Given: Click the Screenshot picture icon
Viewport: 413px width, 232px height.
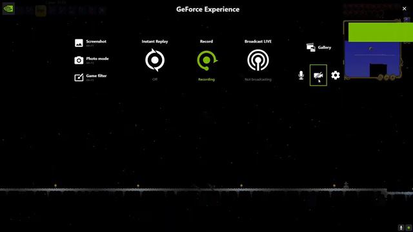Looking at the screenshot, I should click(x=79, y=43).
